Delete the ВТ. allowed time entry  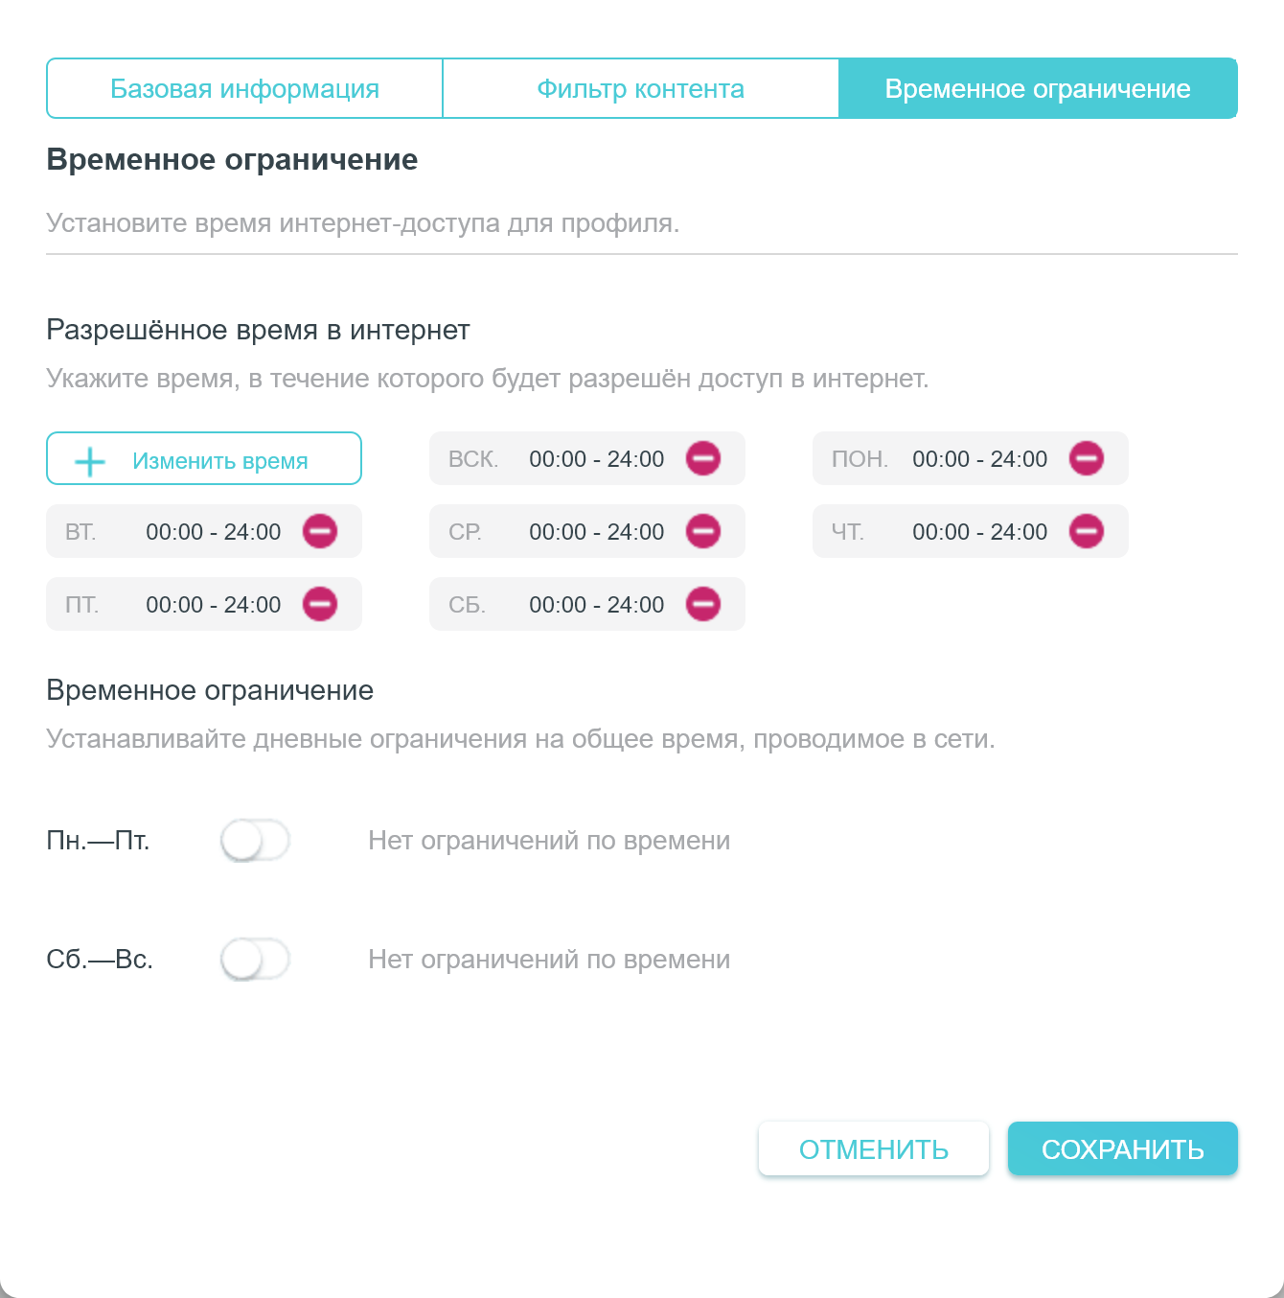320,531
